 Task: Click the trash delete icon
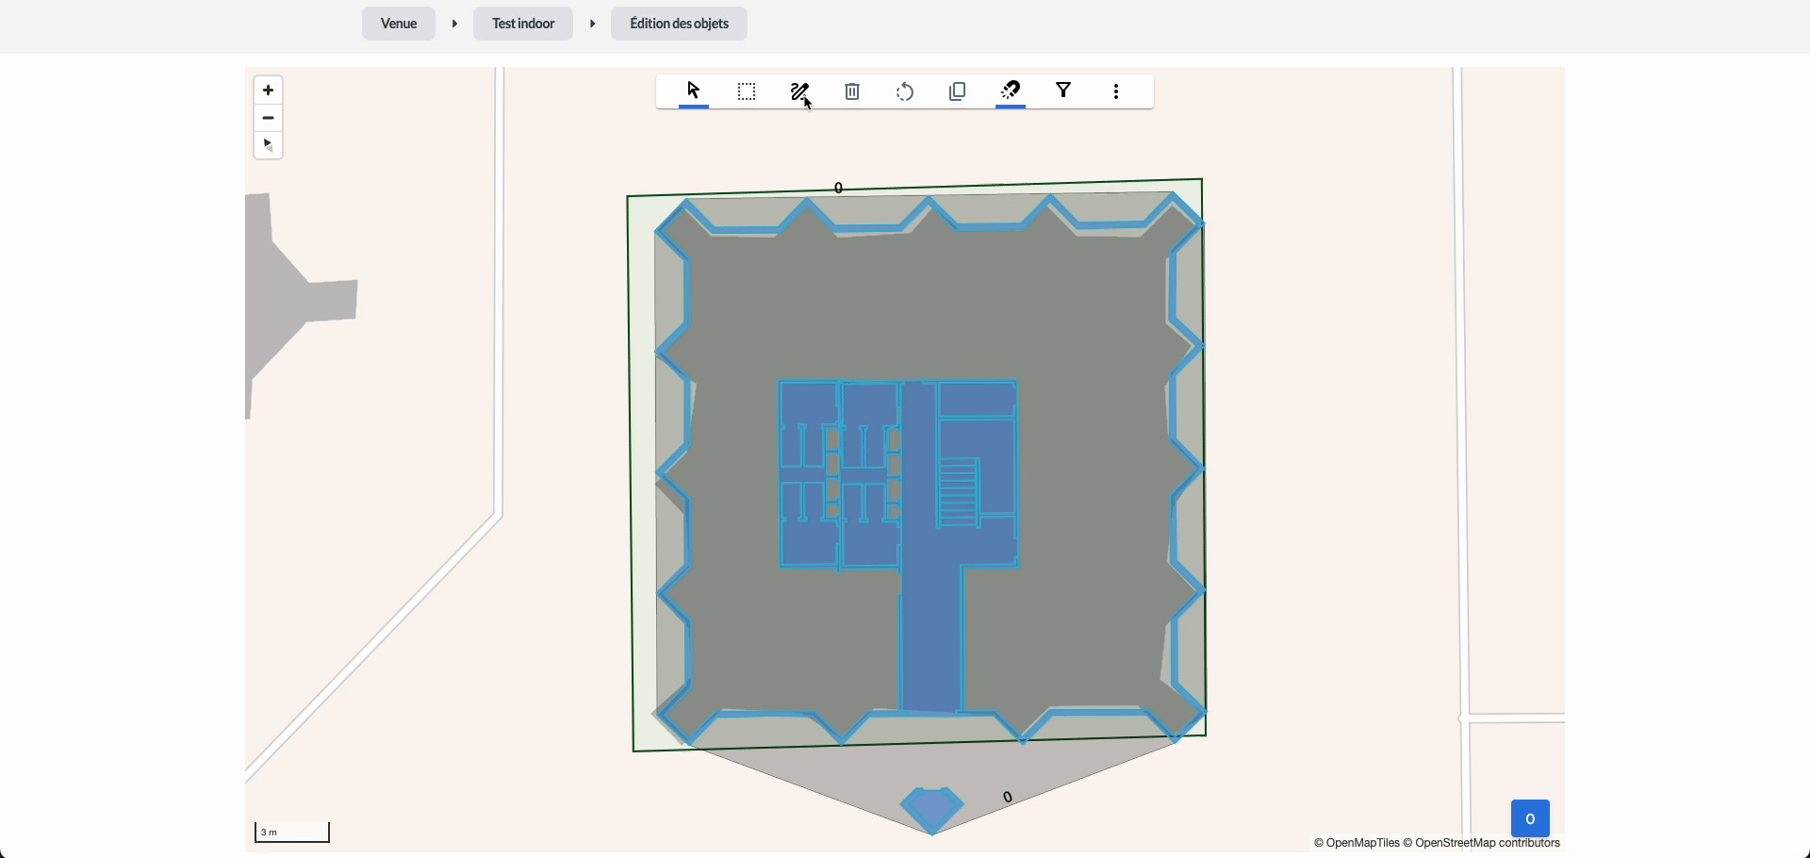852,91
